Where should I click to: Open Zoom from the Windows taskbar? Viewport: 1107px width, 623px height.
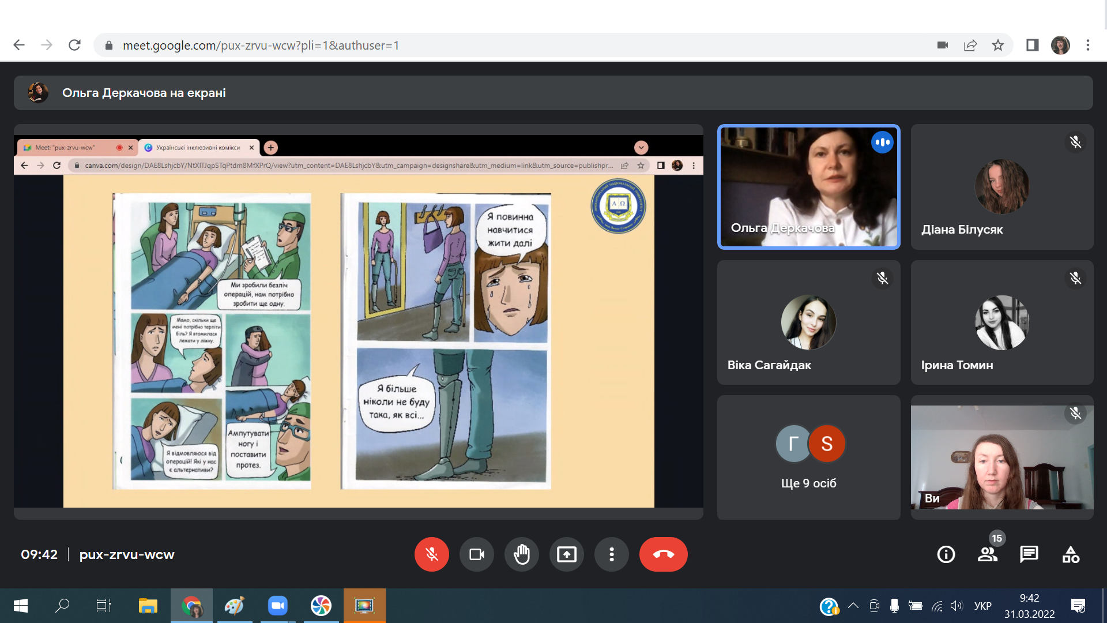[x=277, y=606]
